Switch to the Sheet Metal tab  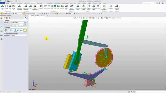39,3
